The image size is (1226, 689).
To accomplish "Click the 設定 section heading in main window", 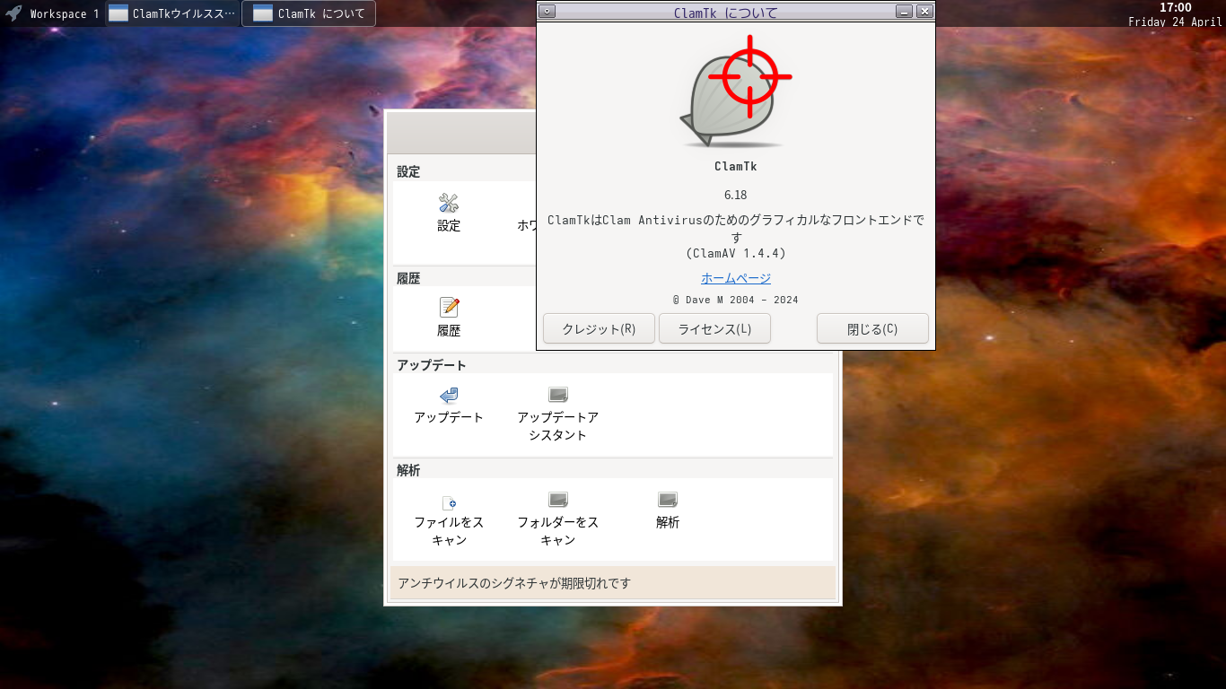I will tap(408, 171).
